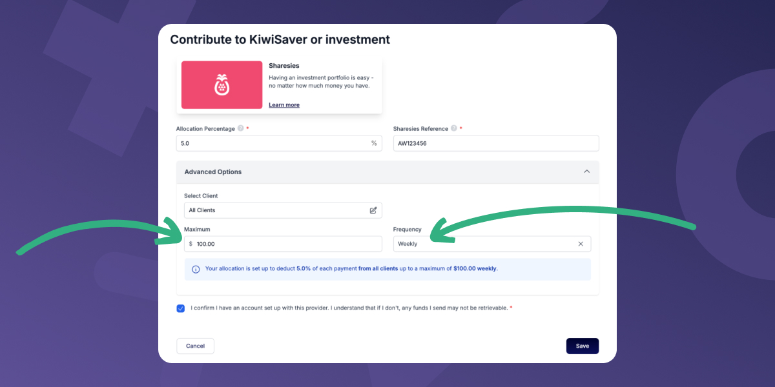Open the Sharesies Reference help tooltip icon
Viewport: 775px width, 387px height.
tap(454, 128)
